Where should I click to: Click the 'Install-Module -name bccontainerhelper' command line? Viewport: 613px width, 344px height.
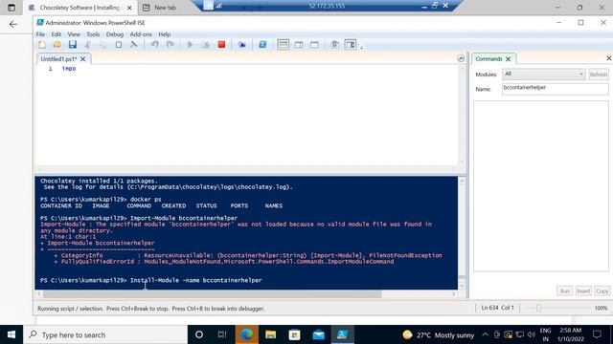195,280
